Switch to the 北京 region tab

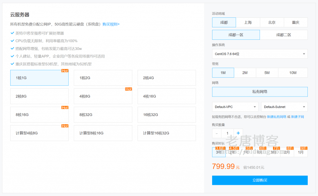272,22
